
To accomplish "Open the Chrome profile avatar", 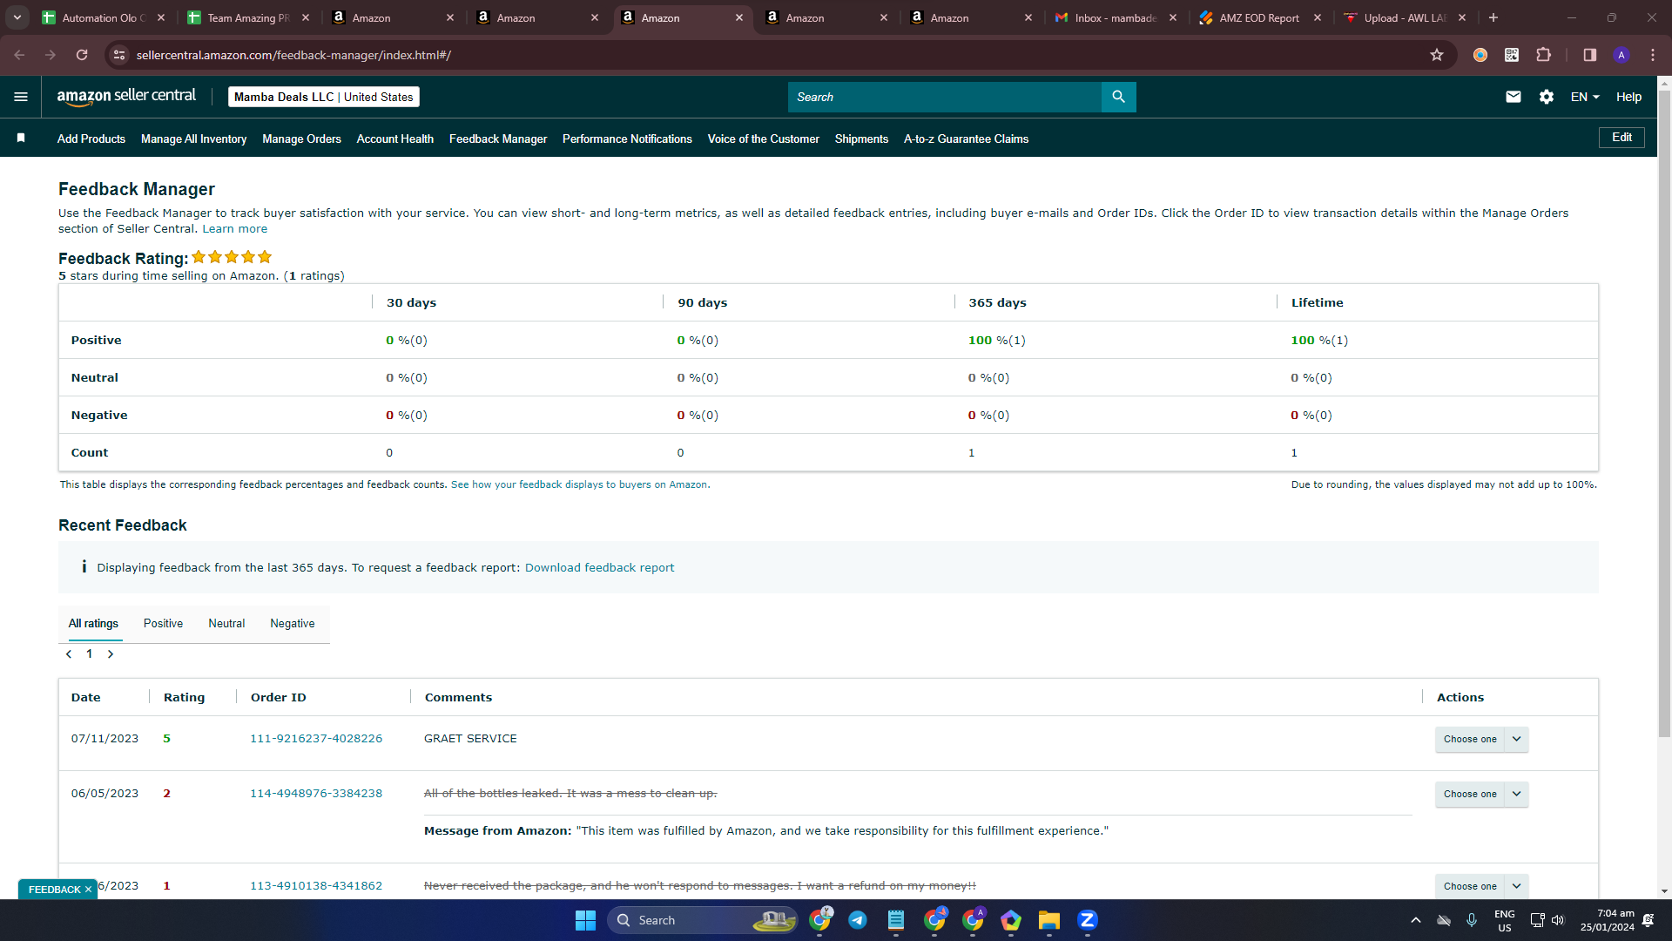I will pos(1621,55).
